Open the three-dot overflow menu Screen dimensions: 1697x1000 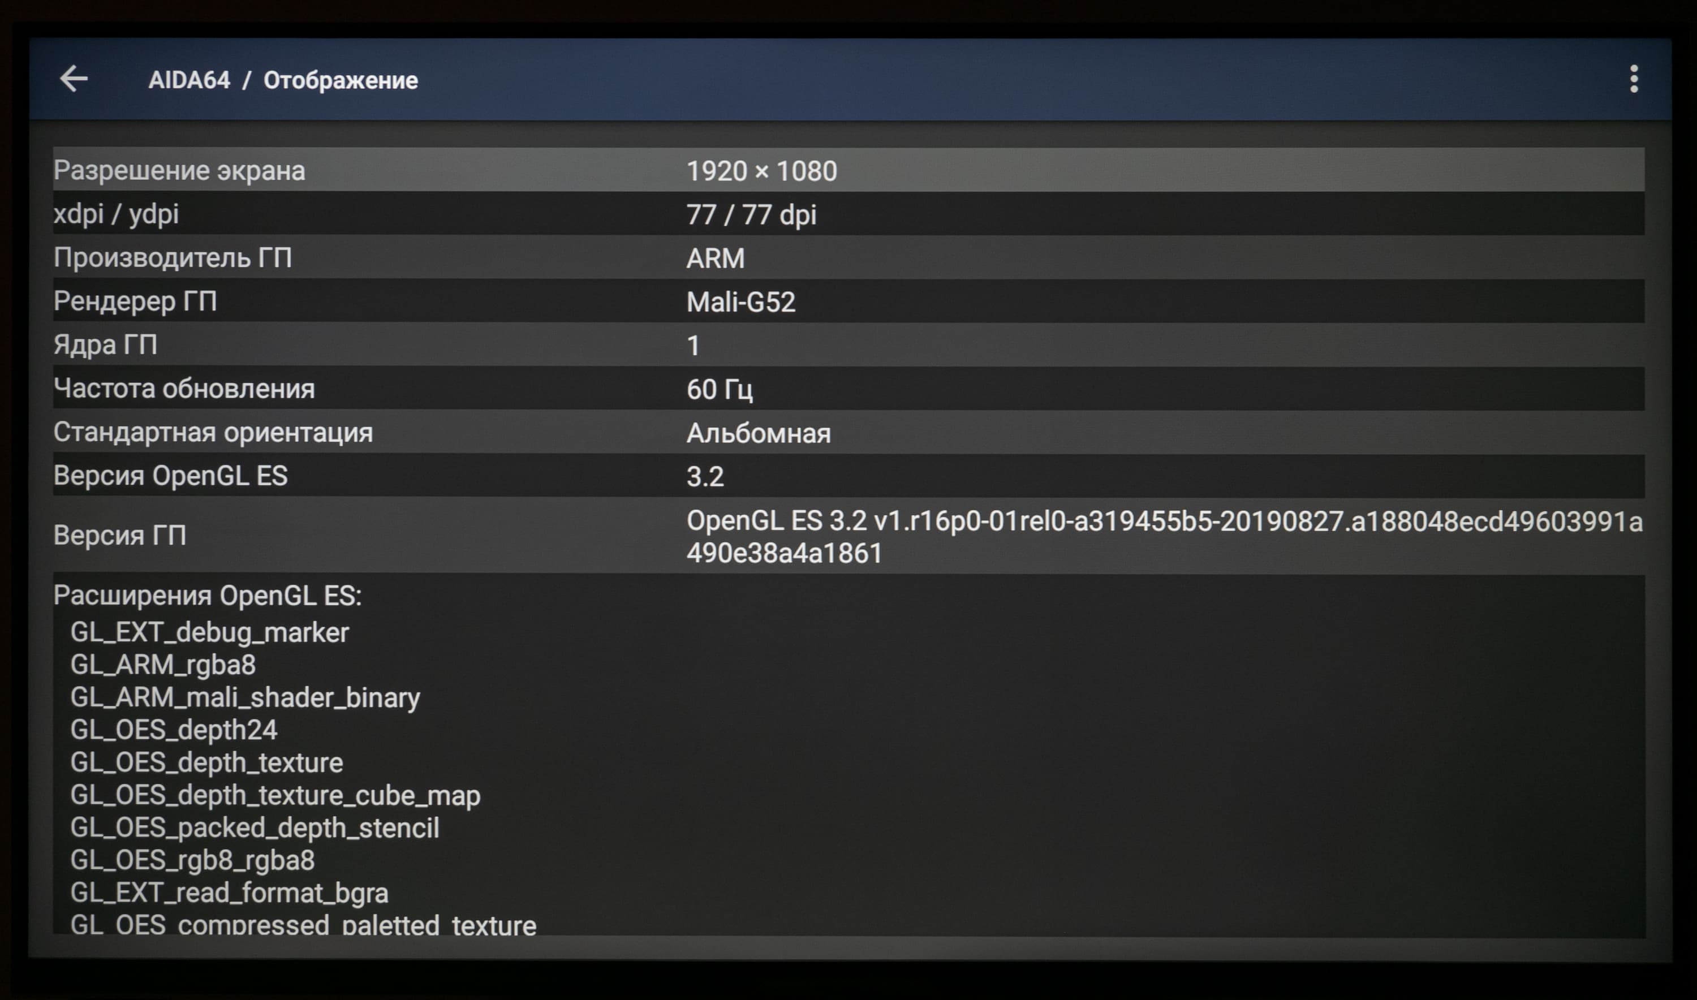pyautogui.click(x=1633, y=80)
